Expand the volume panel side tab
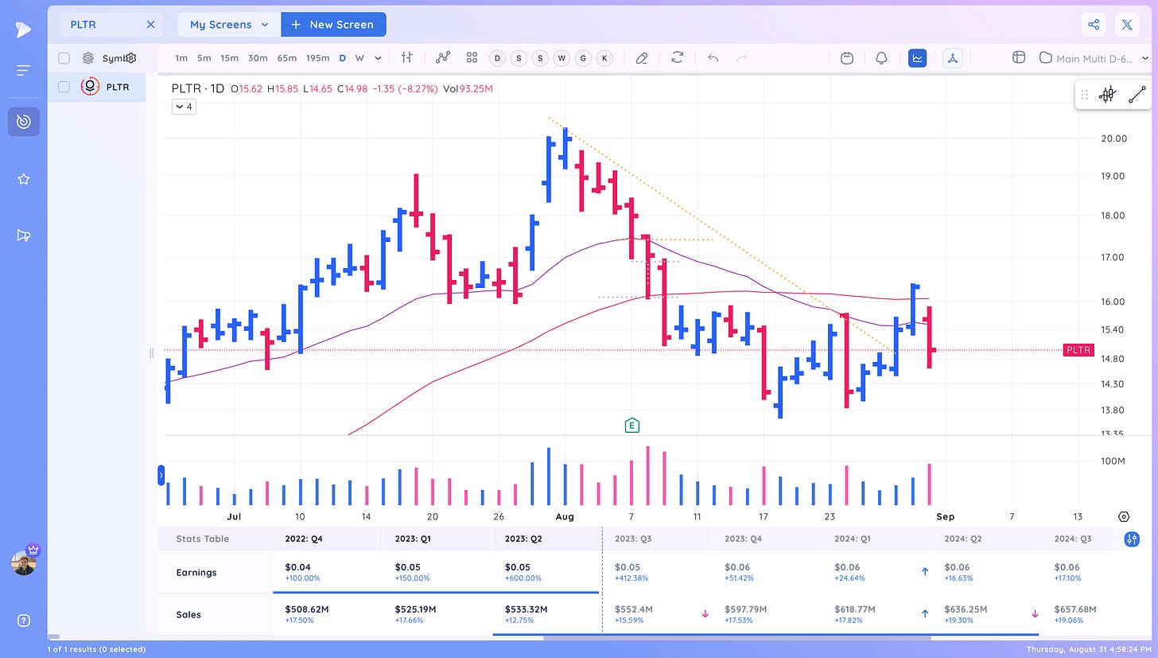 click(x=161, y=475)
